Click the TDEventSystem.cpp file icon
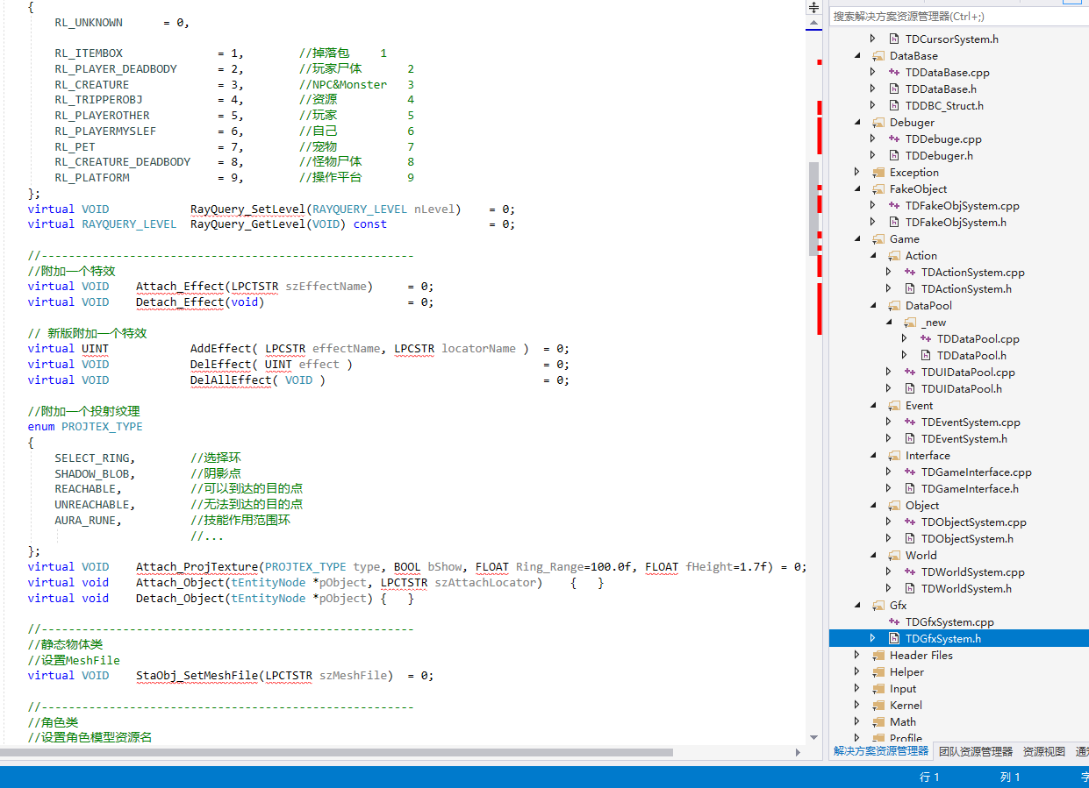Image resolution: width=1089 pixels, height=788 pixels. pos(910,422)
